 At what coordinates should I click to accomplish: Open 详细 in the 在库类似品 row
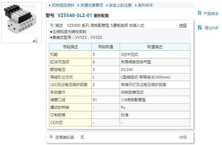tap(183, 137)
